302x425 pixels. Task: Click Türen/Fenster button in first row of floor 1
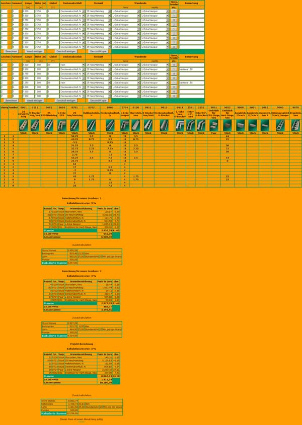pos(174,11)
